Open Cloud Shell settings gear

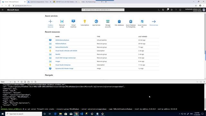click(22, 82)
